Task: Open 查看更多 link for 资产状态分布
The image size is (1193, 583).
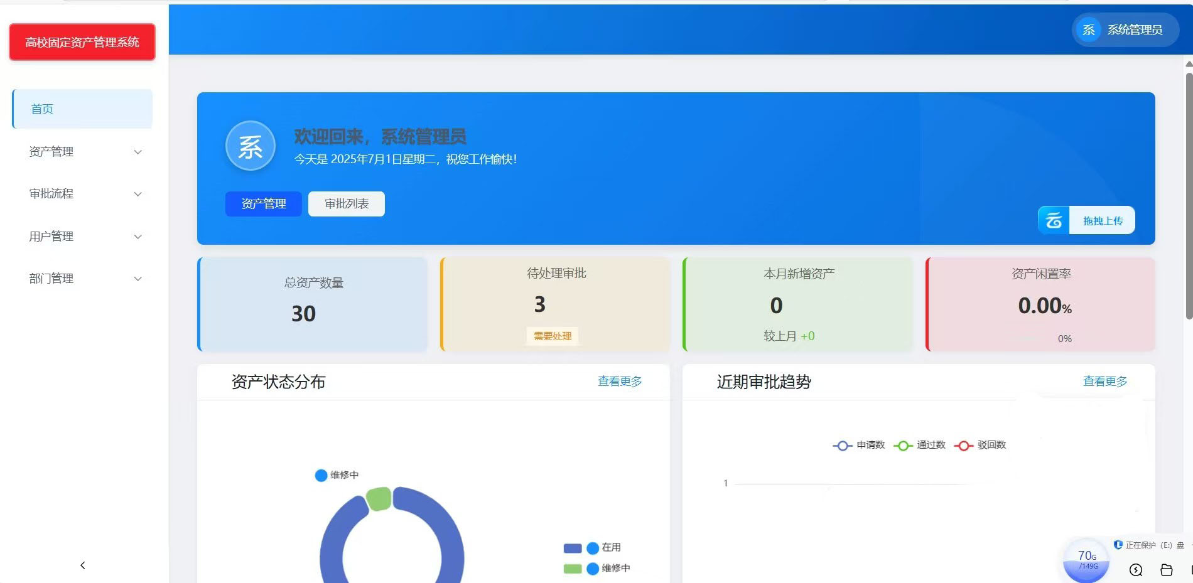Action: click(619, 382)
